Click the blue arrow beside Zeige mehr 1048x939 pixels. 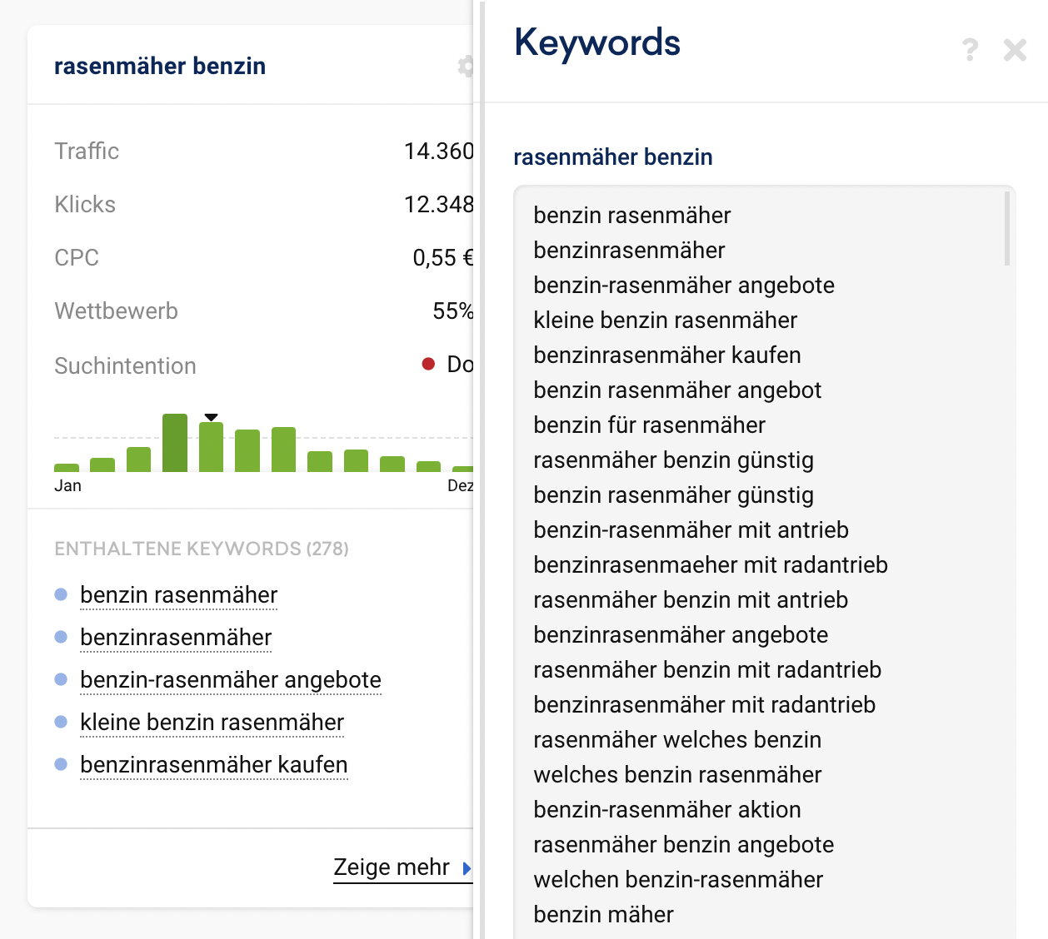[467, 868]
